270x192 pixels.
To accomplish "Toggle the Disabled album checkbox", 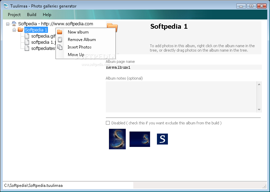I will (108, 123).
